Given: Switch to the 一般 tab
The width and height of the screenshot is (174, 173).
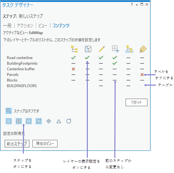Looking at the screenshot, I should [7, 26].
